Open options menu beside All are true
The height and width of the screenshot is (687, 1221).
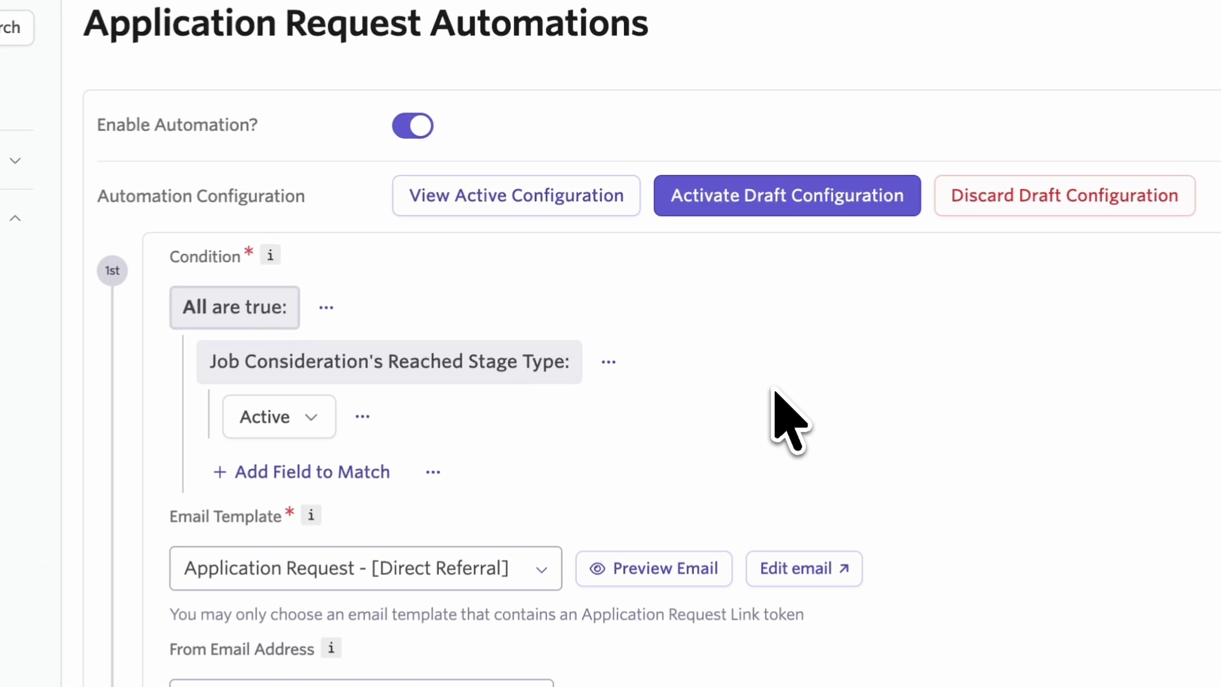326,308
